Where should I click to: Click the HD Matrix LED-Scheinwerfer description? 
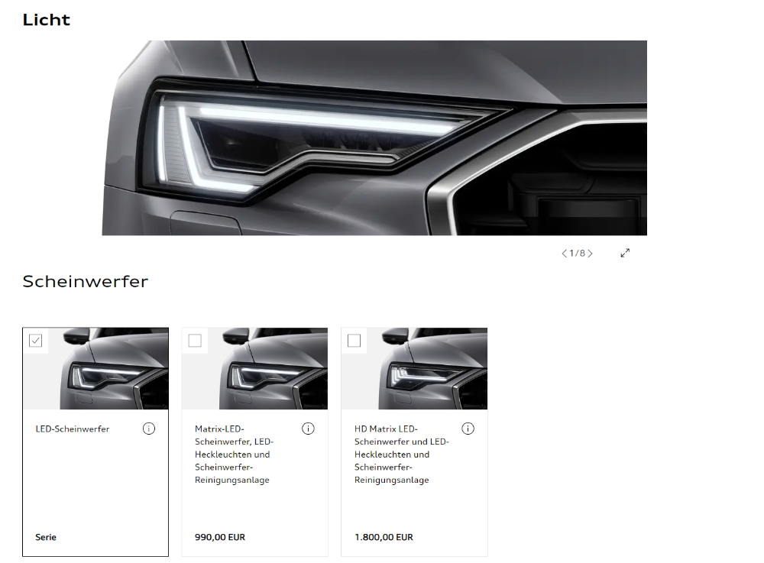click(x=402, y=455)
